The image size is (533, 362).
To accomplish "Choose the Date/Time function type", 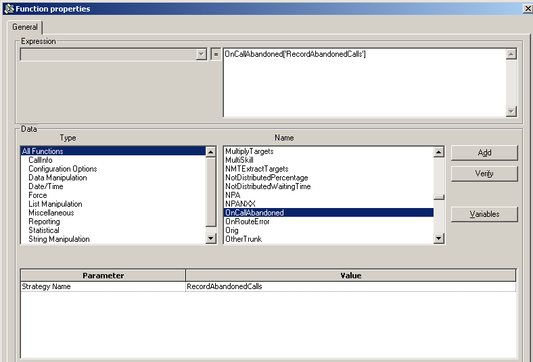I will [45, 186].
